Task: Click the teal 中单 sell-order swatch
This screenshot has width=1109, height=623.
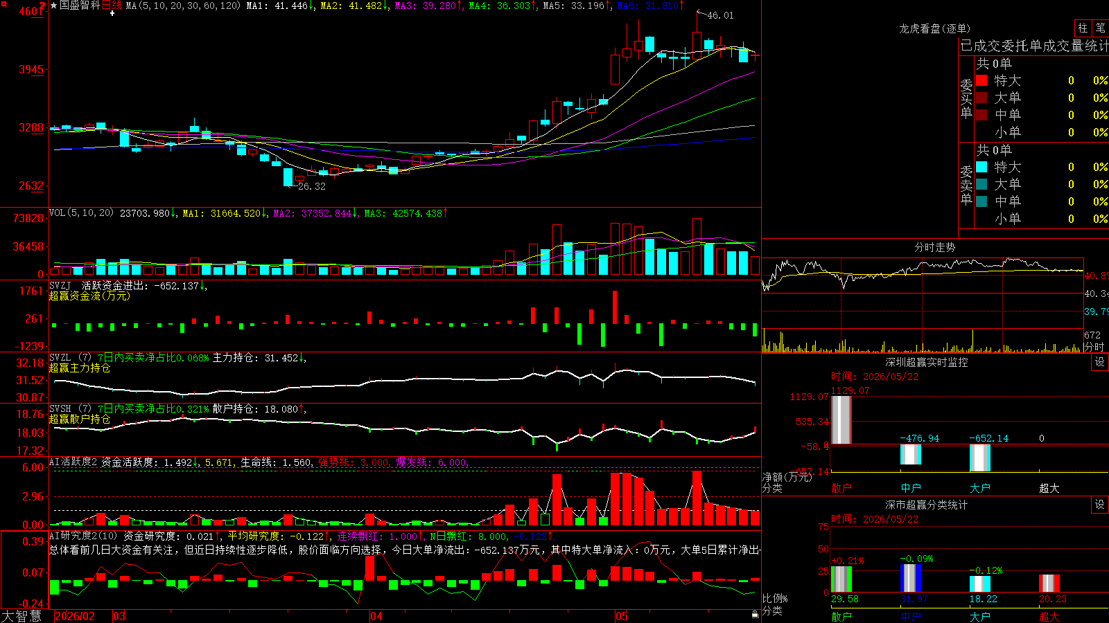Action: pyautogui.click(x=981, y=201)
